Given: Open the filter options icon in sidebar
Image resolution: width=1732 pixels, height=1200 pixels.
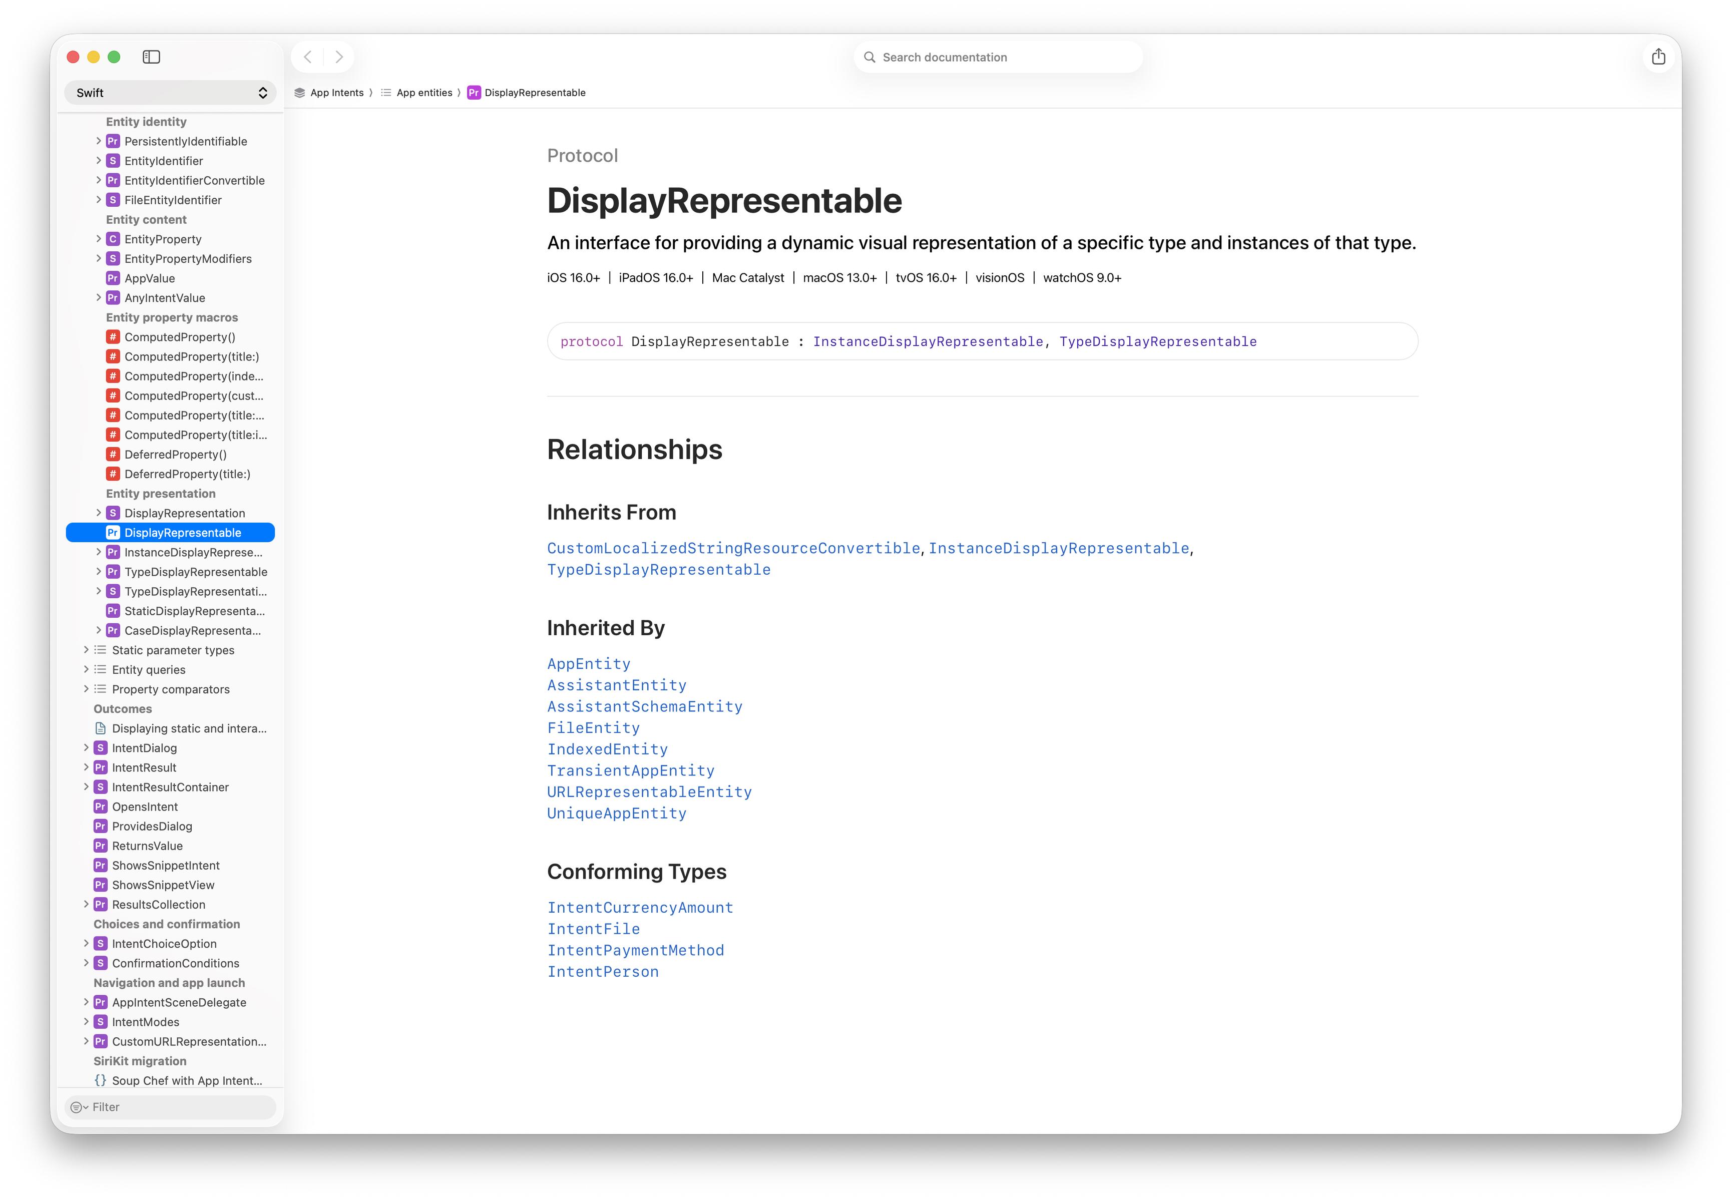Looking at the screenshot, I should point(78,1107).
